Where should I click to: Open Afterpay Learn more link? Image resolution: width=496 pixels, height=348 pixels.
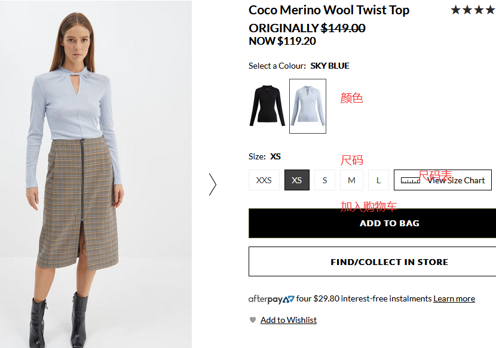tap(454, 298)
